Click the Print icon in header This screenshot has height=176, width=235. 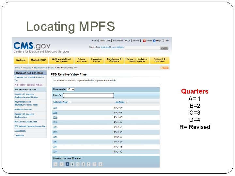163,41
